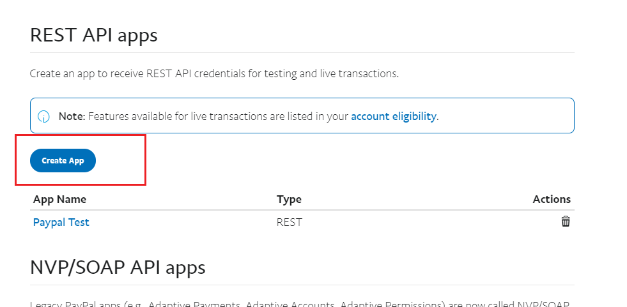
Task: Click the Actions column header
Action: (552, 199)
